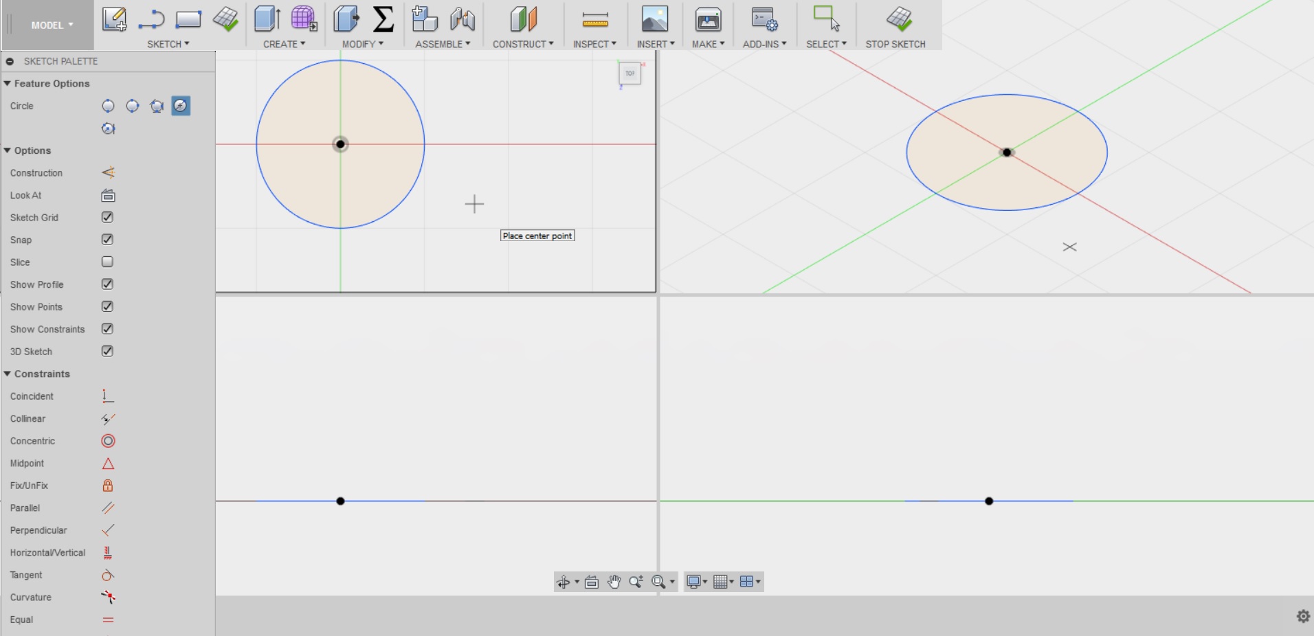Open the display settings dropdown
1314x636 pixels.
tap(696, 582)
